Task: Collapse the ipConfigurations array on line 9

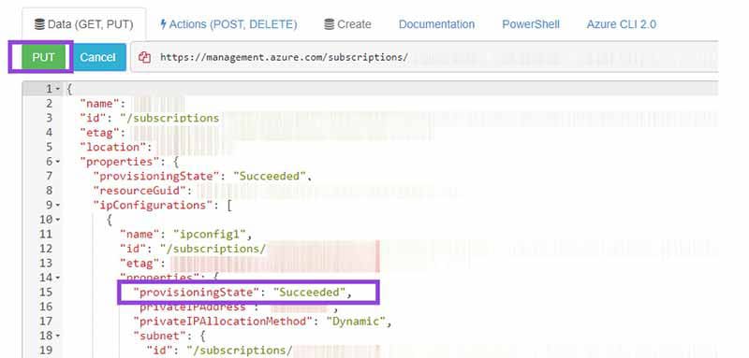Action: click(58, 205)
